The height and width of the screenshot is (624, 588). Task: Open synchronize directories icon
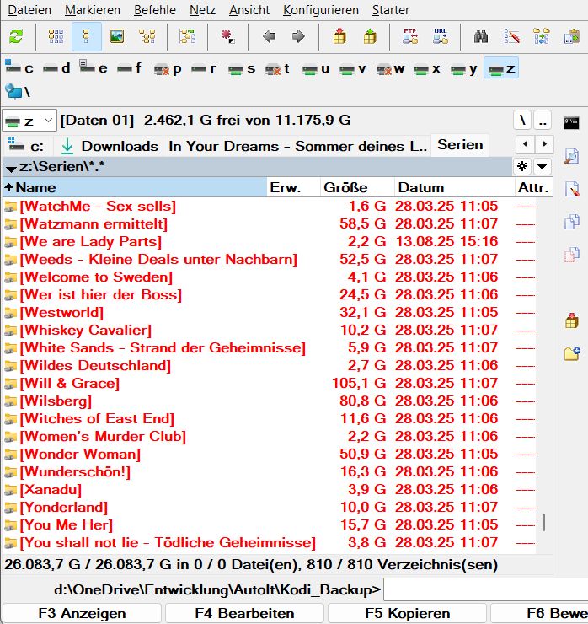click(542, 37)
